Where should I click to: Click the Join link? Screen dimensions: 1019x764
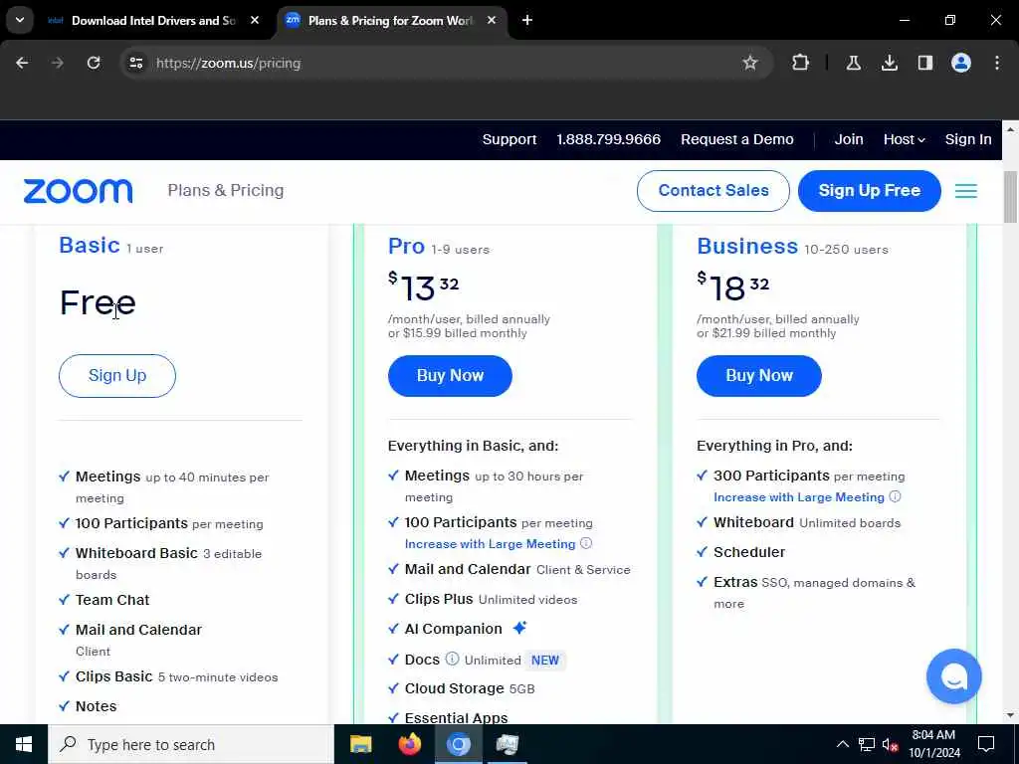[x=849, y=139]
